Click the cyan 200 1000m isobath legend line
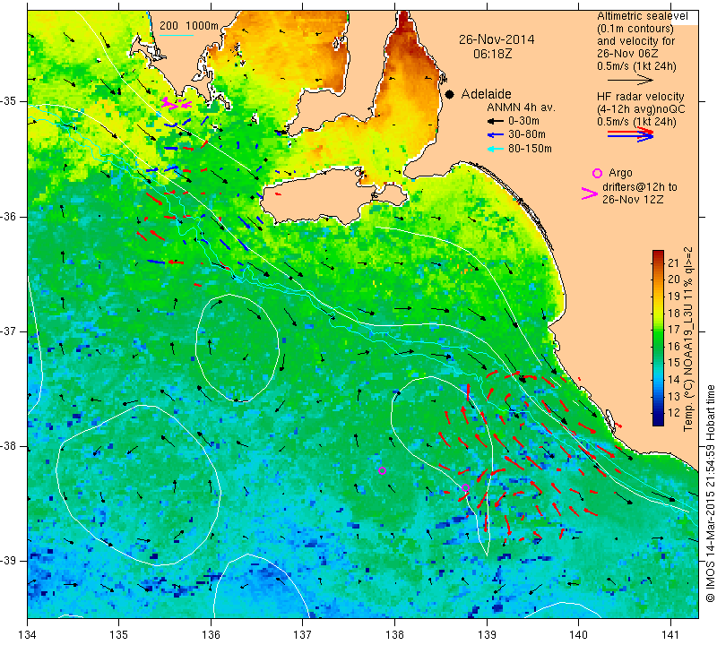 coord(176,35)
